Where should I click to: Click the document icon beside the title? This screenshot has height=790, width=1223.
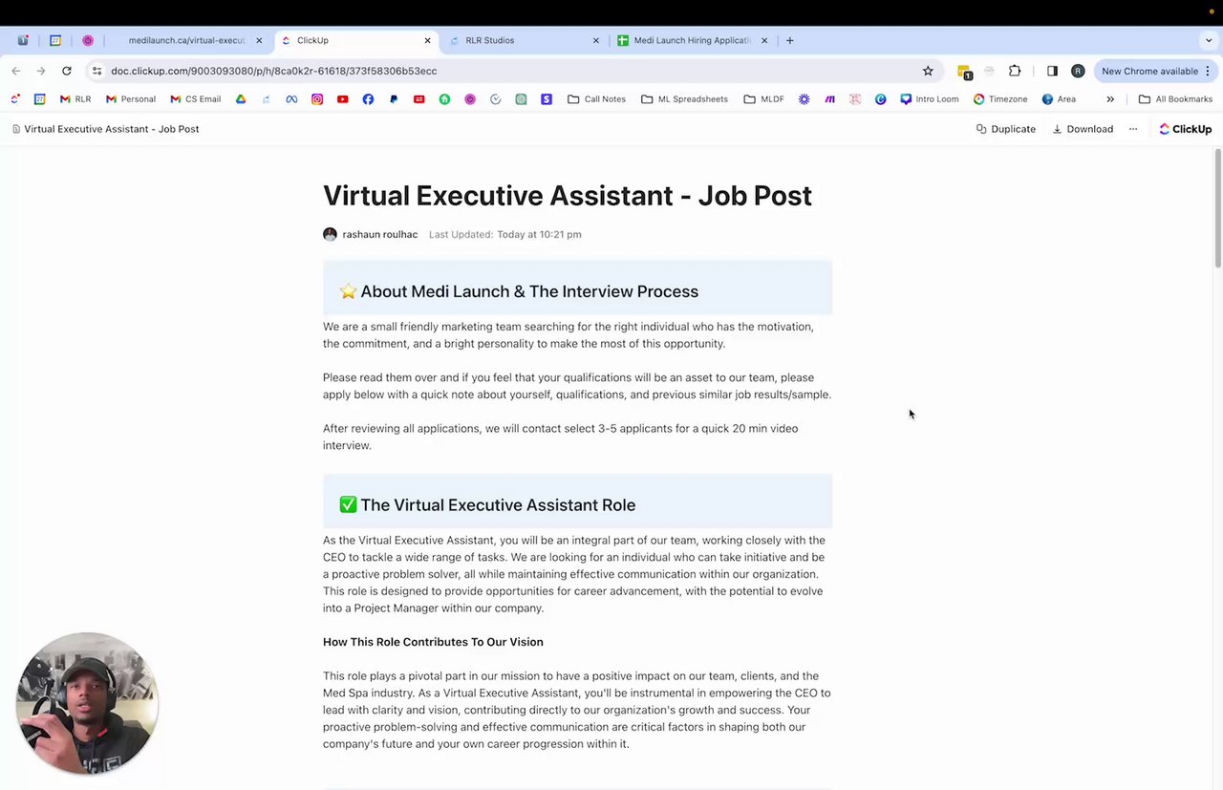point(16,129)
